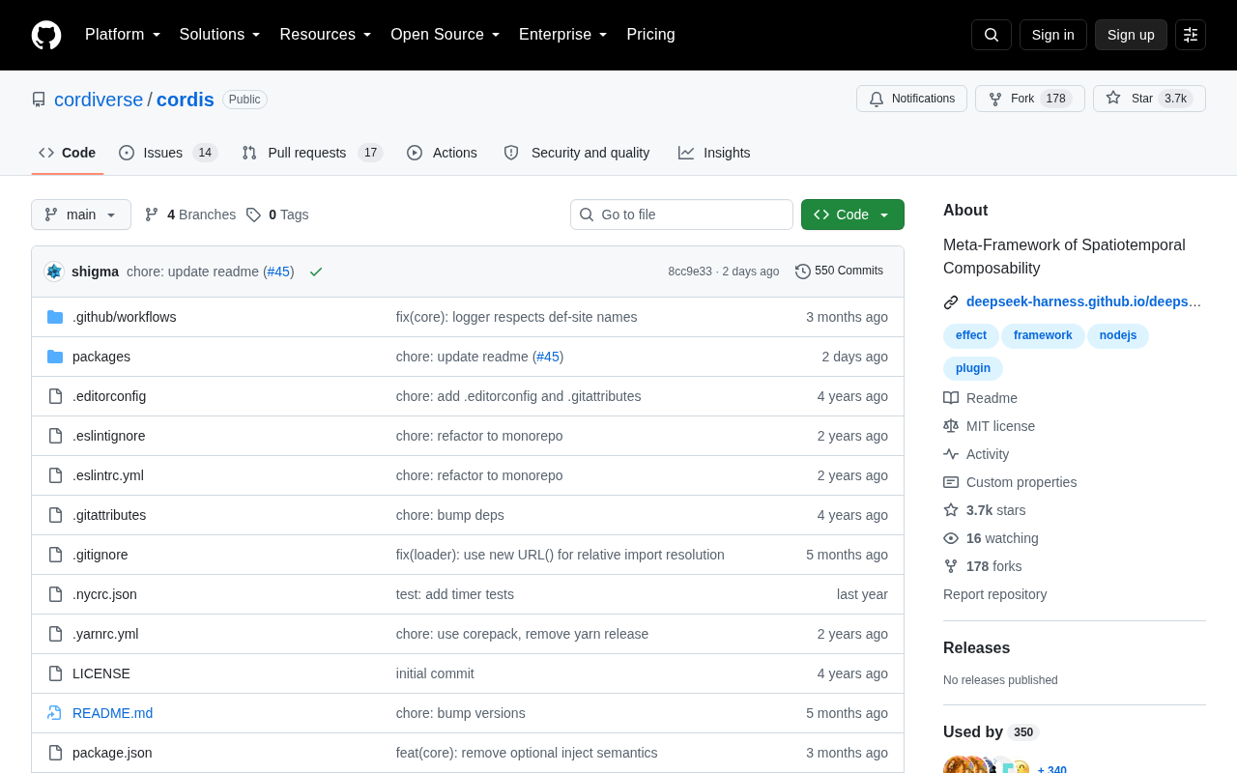
Task: Open the 'test: add timer tests' commit message
Action: (455, 594)
